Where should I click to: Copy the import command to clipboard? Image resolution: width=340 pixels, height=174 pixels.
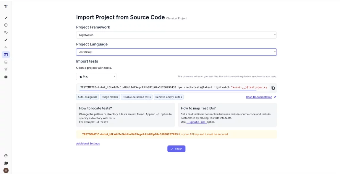coord(273,88)
